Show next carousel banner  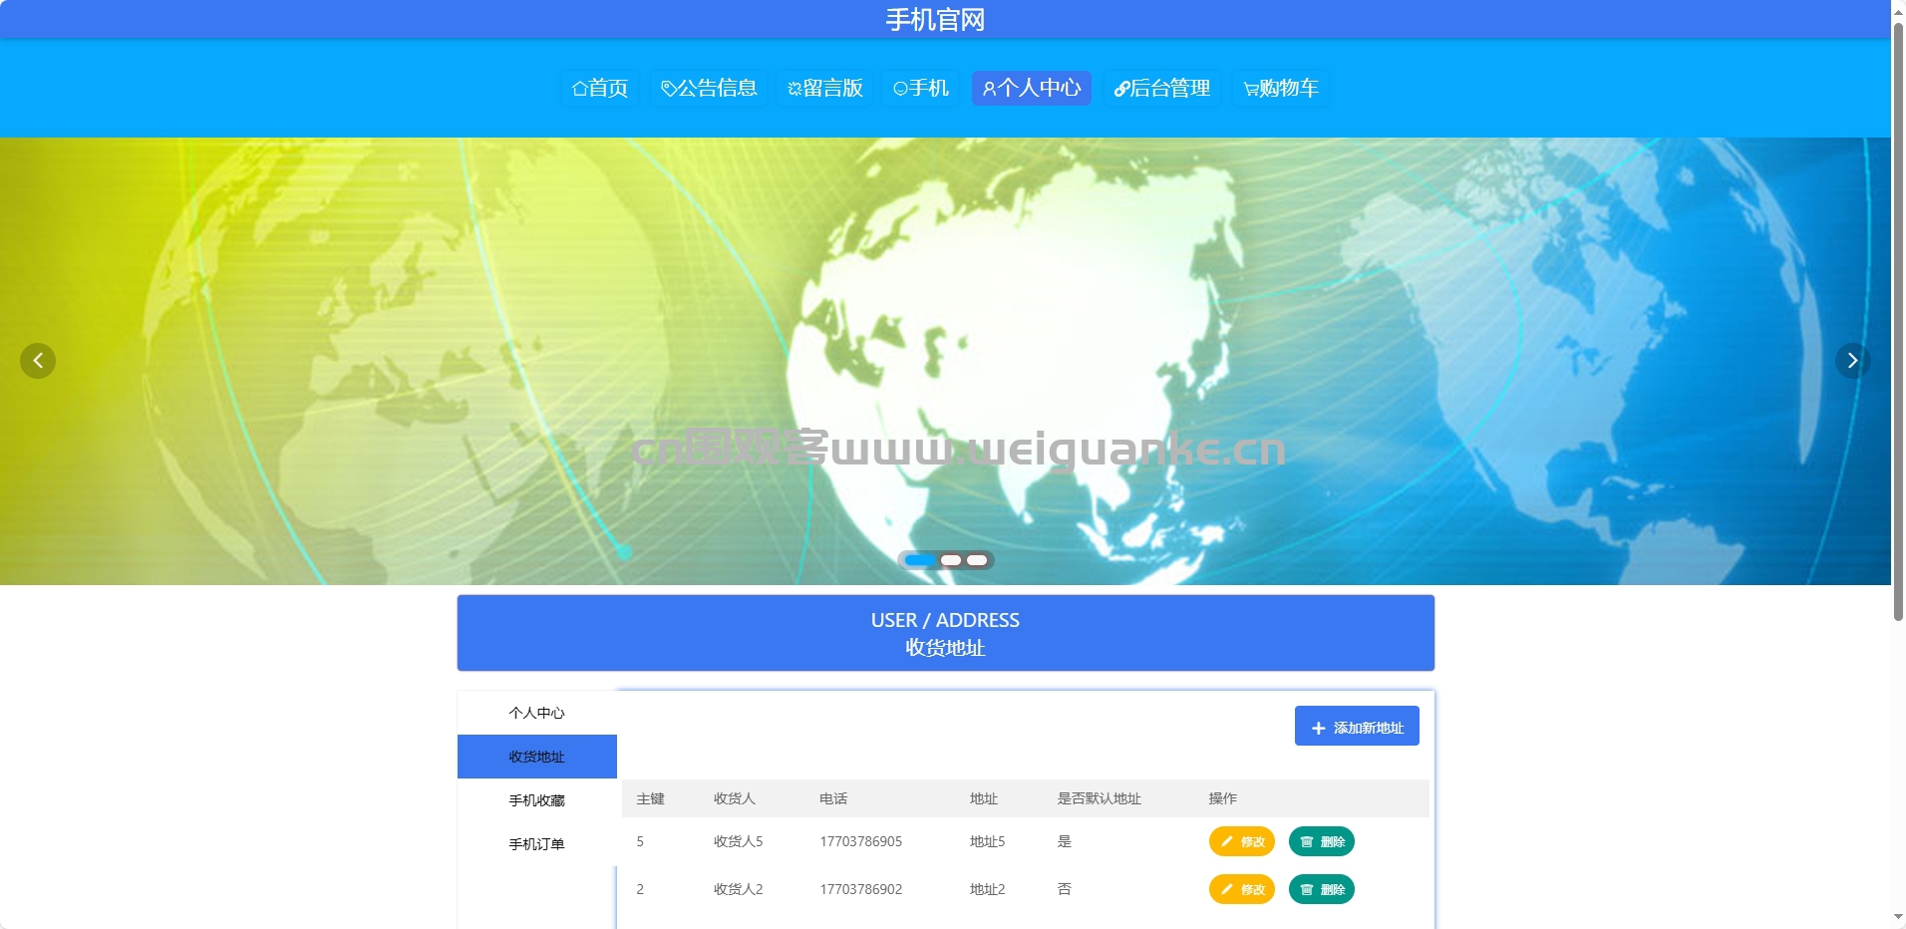point(1853,361)
